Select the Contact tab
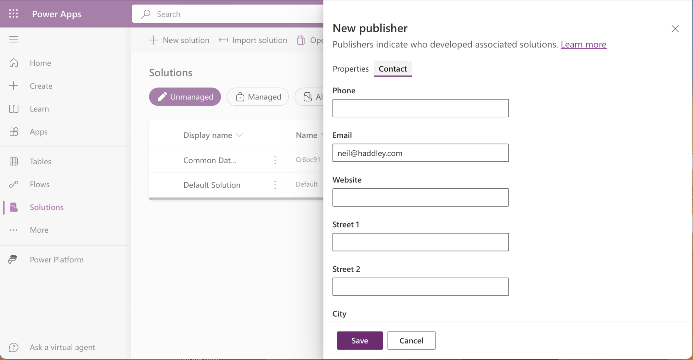 (x=393, y=69)
